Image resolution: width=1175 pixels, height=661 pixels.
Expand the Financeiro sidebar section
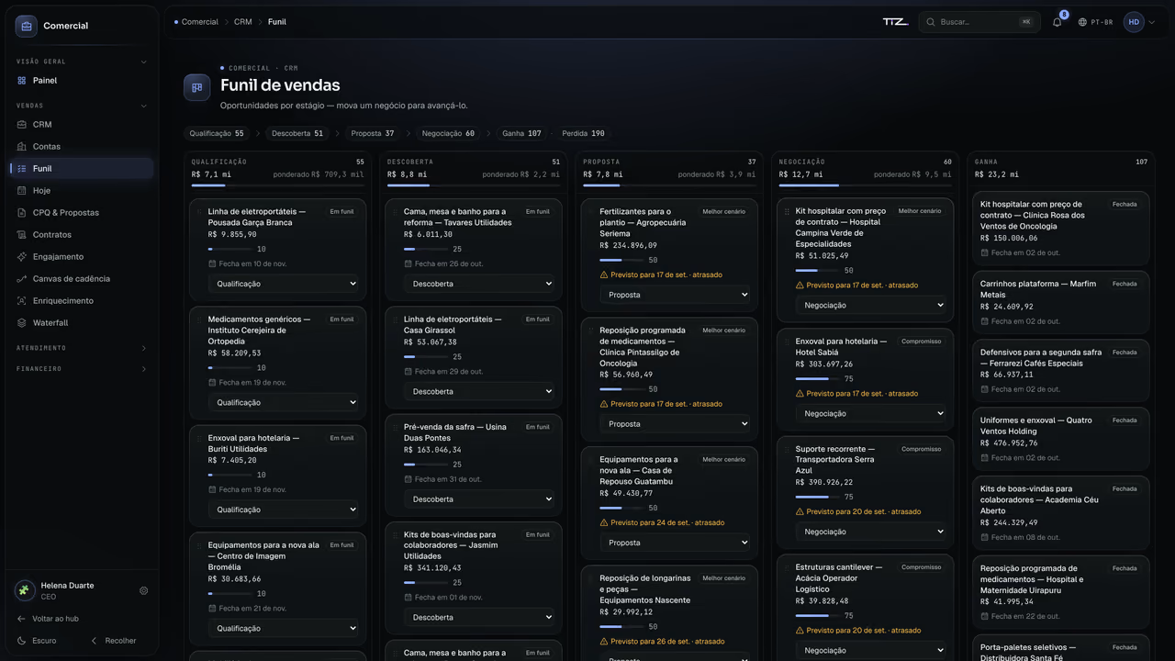(x=81, y=369)
